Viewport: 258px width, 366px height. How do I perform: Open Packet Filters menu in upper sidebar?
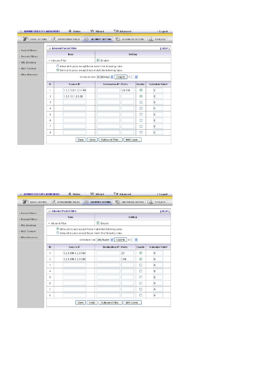point(29,50)
